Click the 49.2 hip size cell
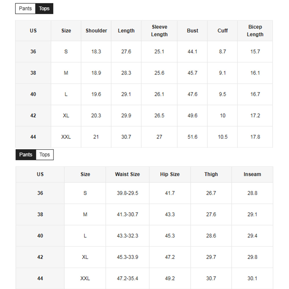The width and height of the screenshot is (289, 289). point(170,279)
